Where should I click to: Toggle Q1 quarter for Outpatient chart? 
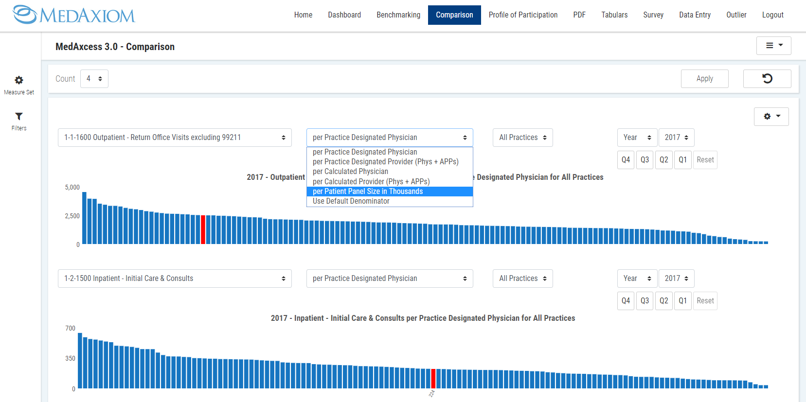click(682, 160)
